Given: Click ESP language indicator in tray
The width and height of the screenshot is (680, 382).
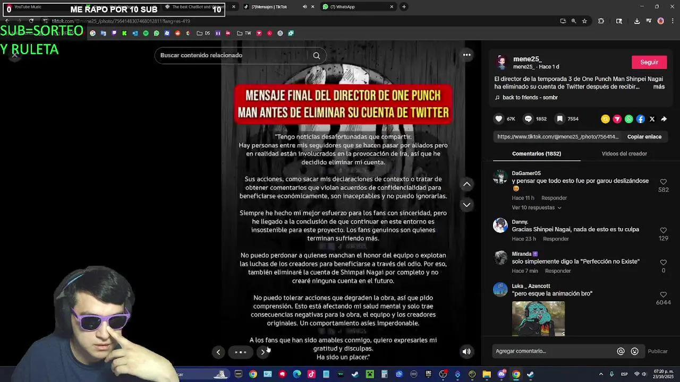Looking at the screenshot, I should click(624, 374).
